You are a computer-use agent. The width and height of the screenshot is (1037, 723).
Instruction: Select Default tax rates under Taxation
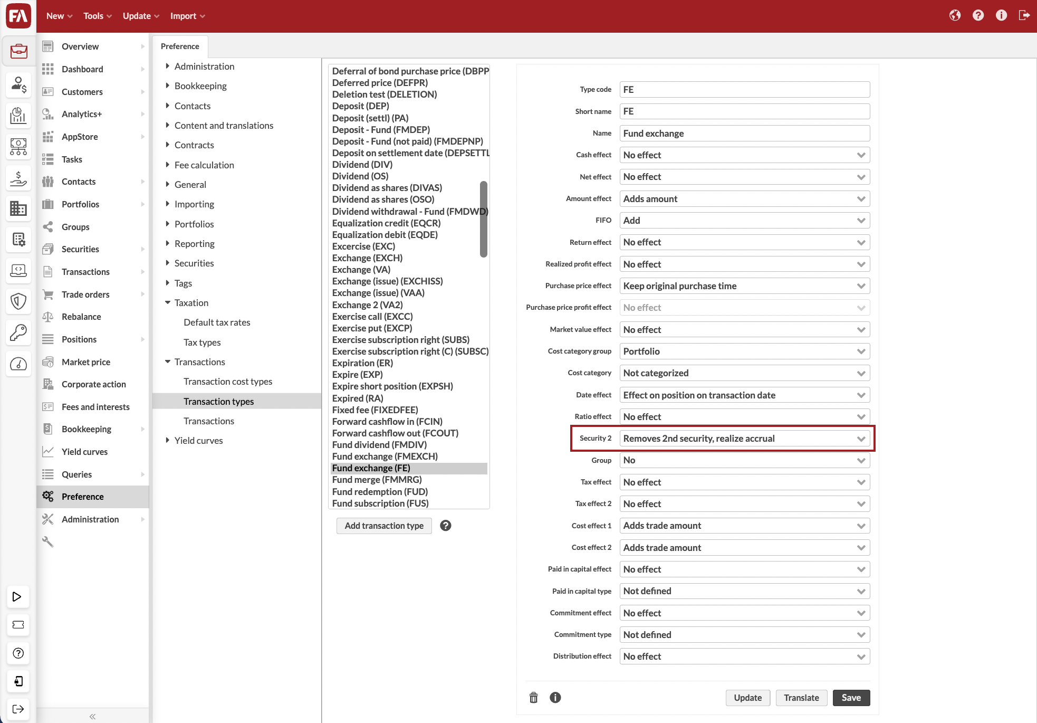click(217, 322)
